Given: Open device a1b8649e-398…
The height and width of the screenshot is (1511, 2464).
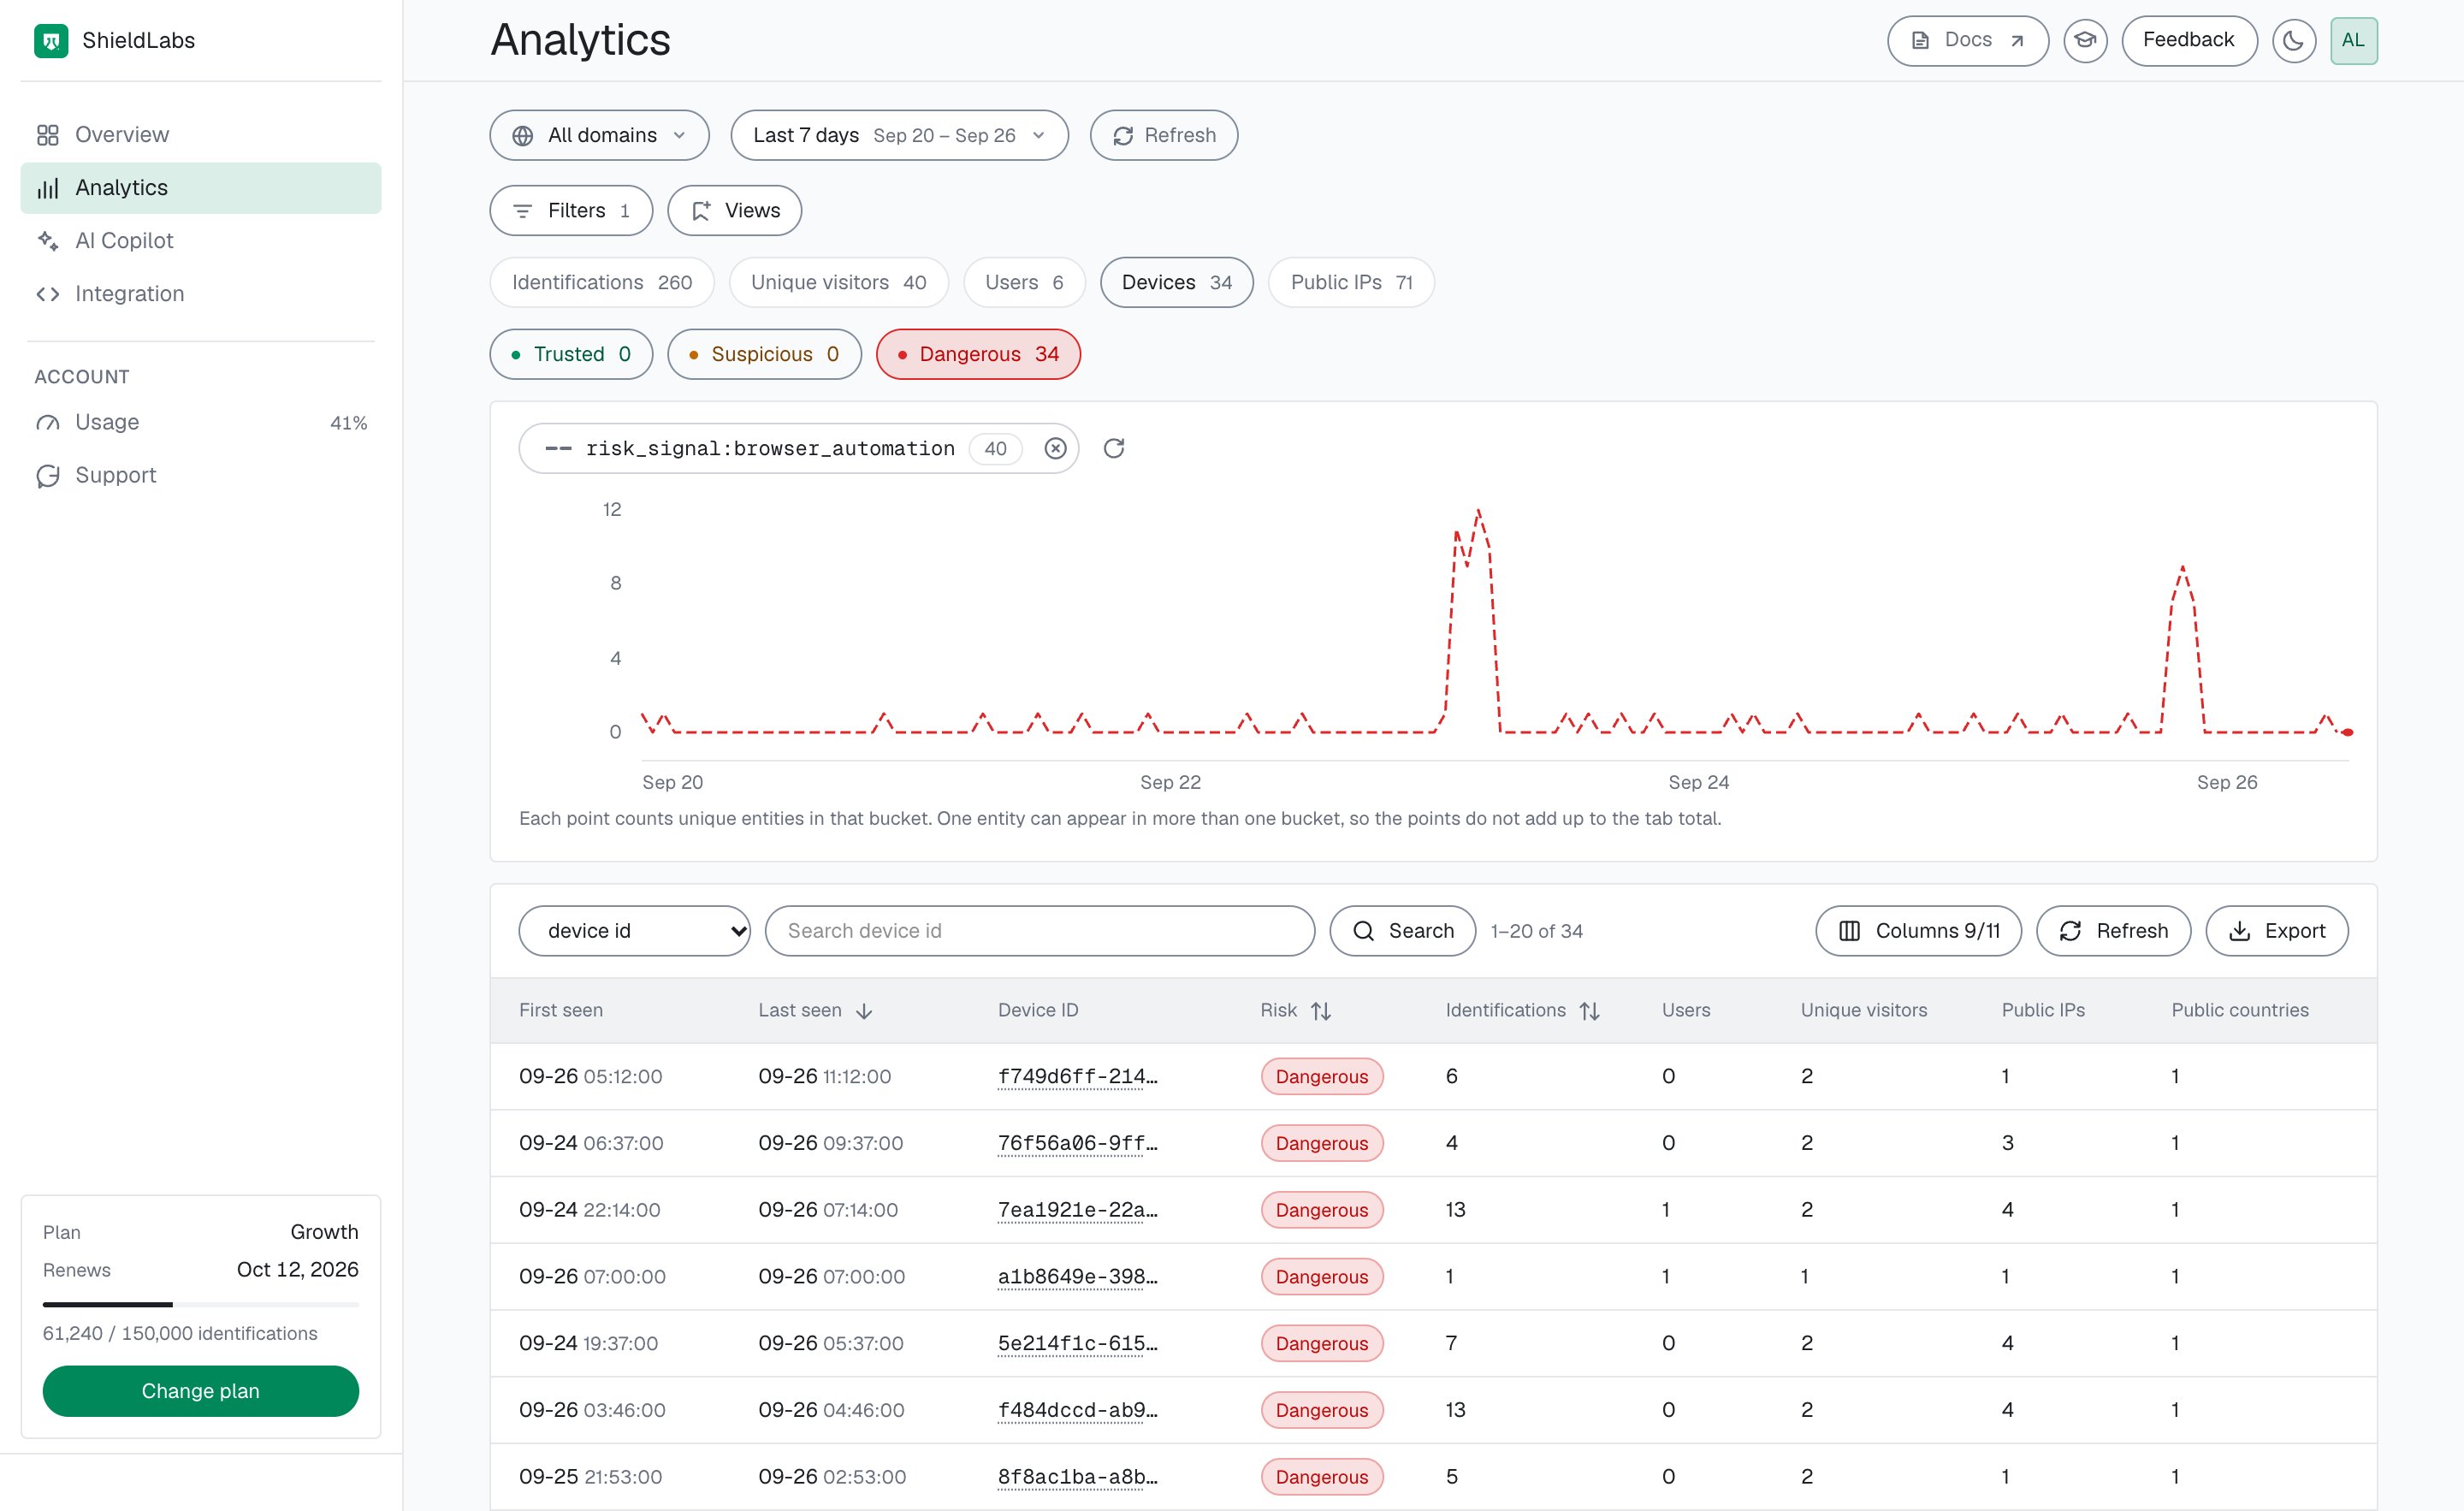Looking at the screenshot, I should pyautogui.click(x=1077, y=1277).
